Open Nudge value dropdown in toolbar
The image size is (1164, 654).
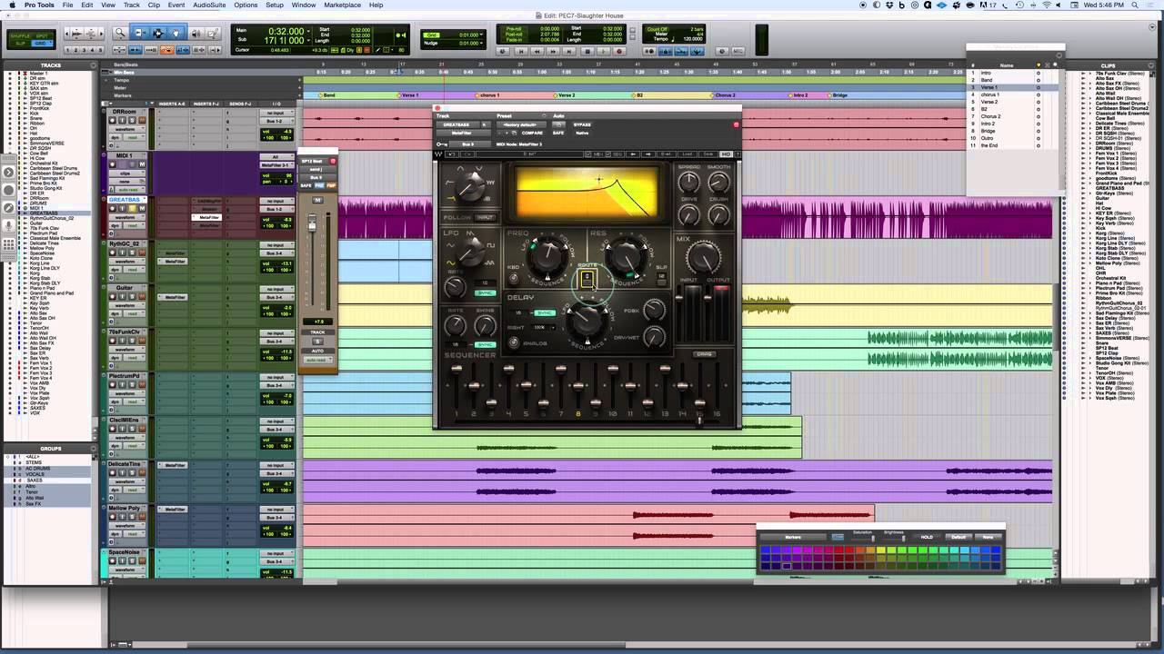pyautogui.click(x=481, y=43)
